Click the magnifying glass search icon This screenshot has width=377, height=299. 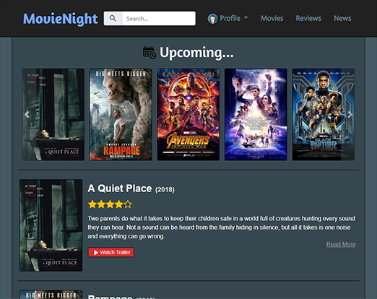pyautogui.click(x=113, y=18)
